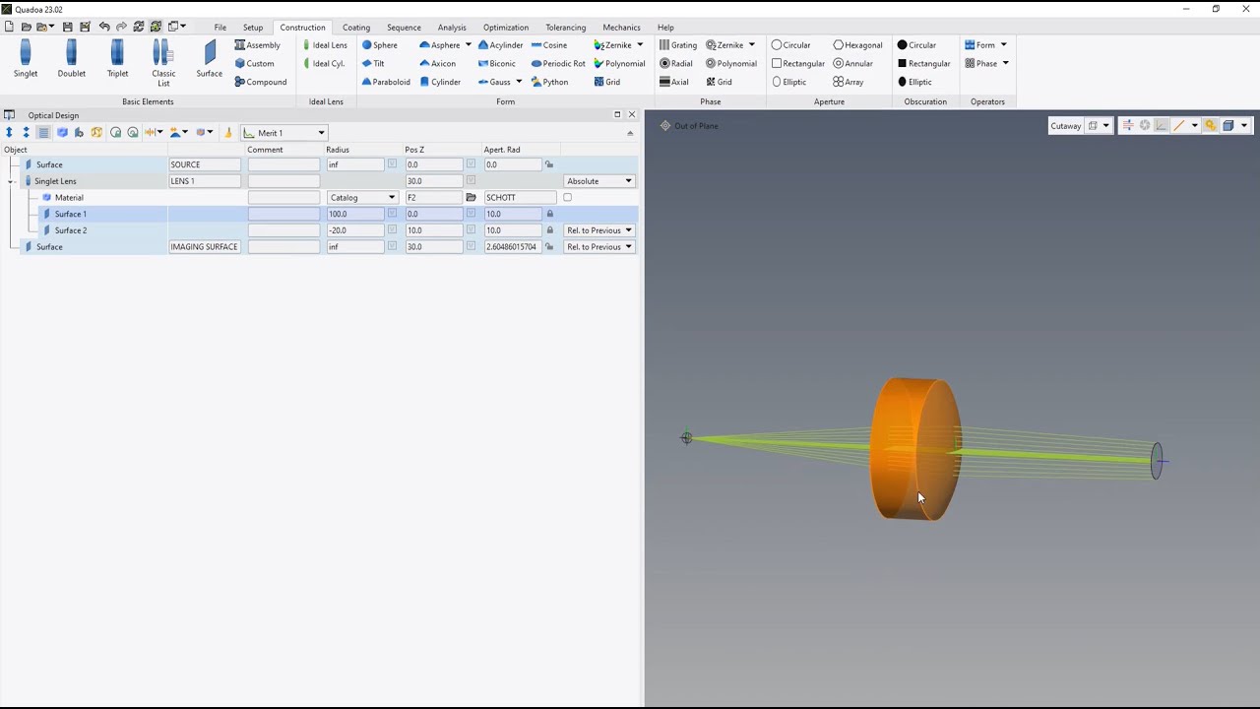Select the Elliptic aperture option

(x=788, y=82)
